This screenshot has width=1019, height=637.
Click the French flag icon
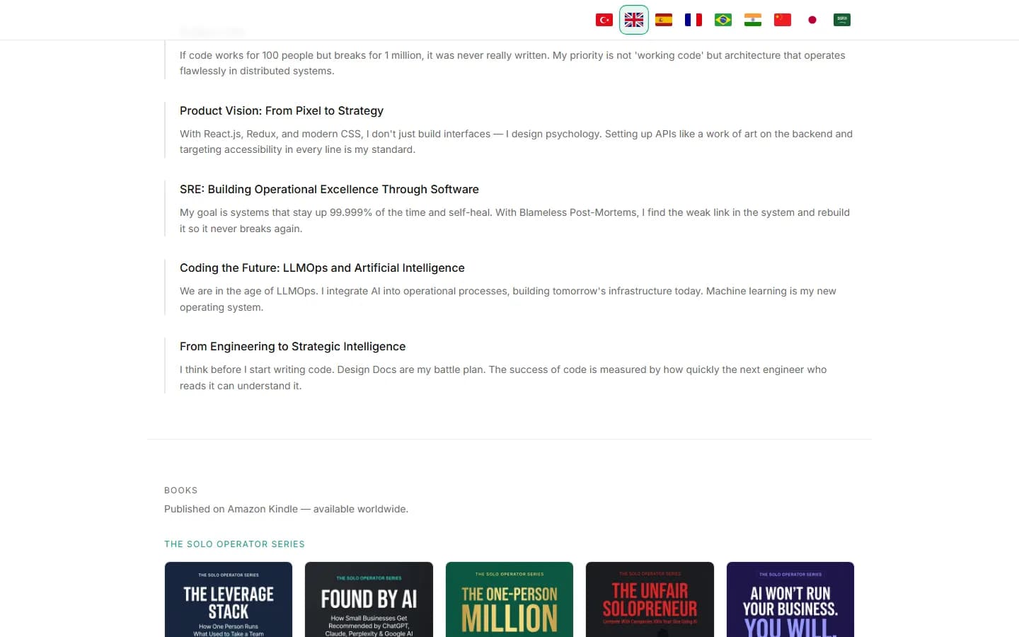coord(693,20)
